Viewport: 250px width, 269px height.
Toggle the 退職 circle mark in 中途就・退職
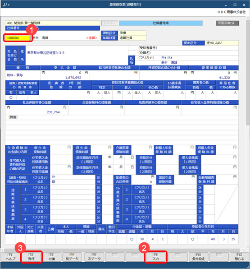tap(132, 239)
